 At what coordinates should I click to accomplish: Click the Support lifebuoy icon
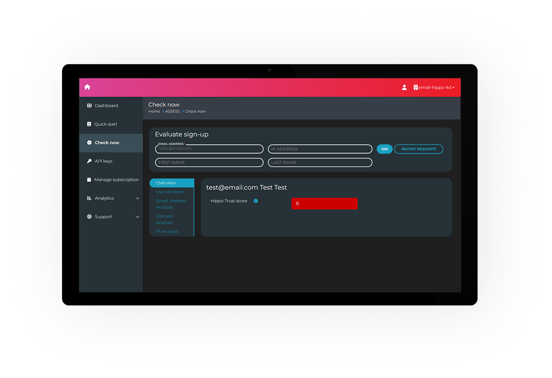89,217
